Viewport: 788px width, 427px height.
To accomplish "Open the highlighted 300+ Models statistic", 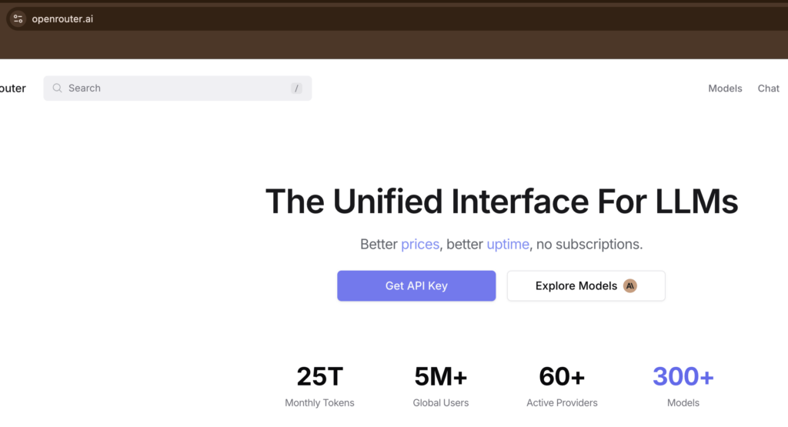I will pos(683,385).
